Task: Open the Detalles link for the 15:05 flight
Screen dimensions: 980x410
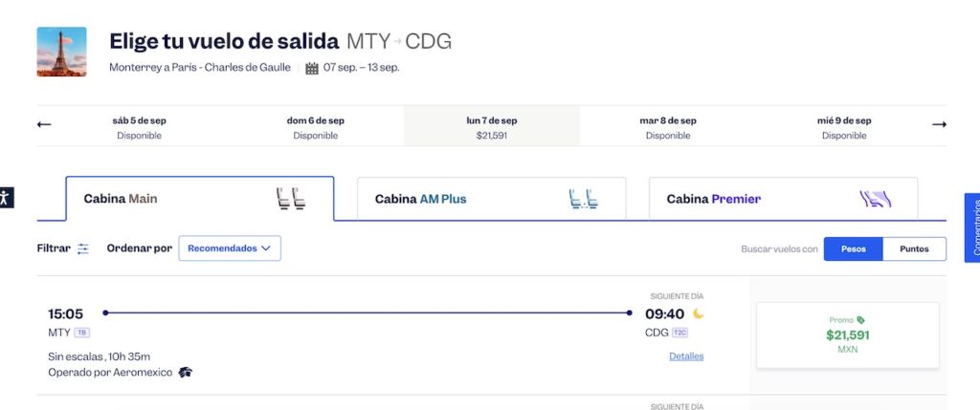Action: [686, 356]
